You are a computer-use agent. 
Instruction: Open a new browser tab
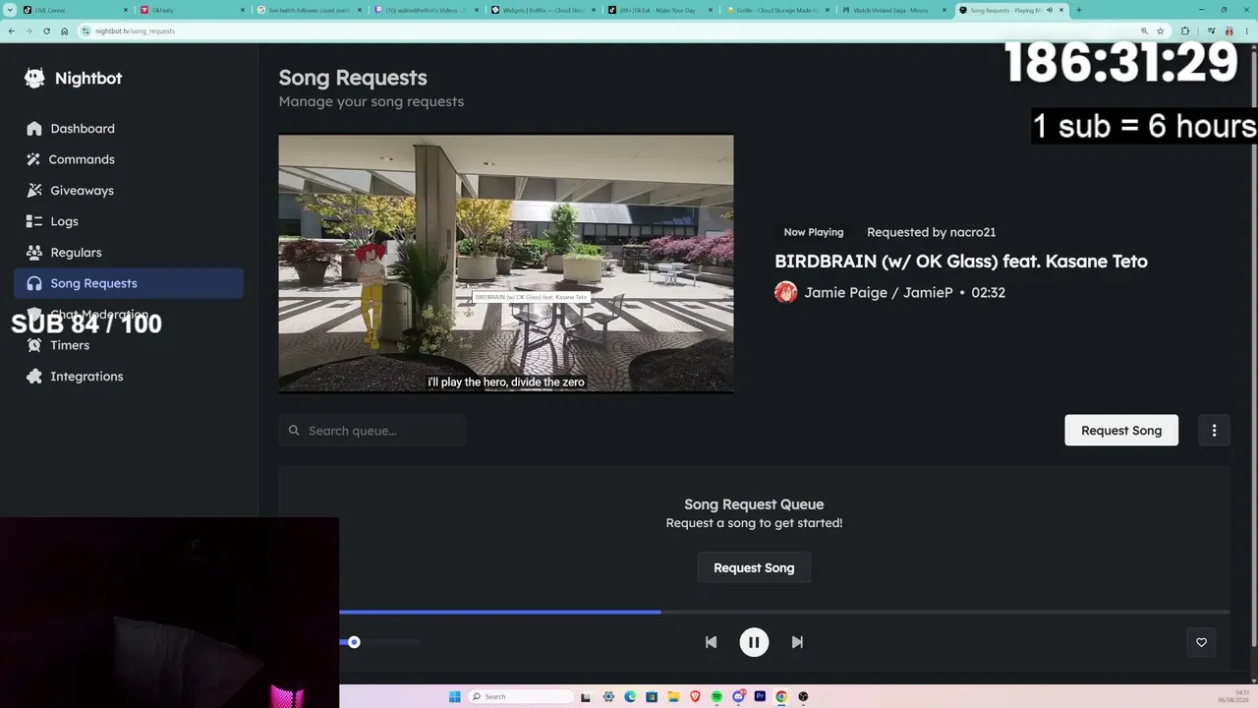[1078, 10]
